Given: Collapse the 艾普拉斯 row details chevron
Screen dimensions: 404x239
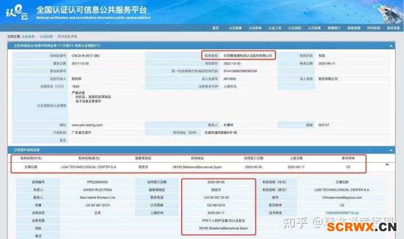Looking at the screenshot, I should click(x=387, y=164).
